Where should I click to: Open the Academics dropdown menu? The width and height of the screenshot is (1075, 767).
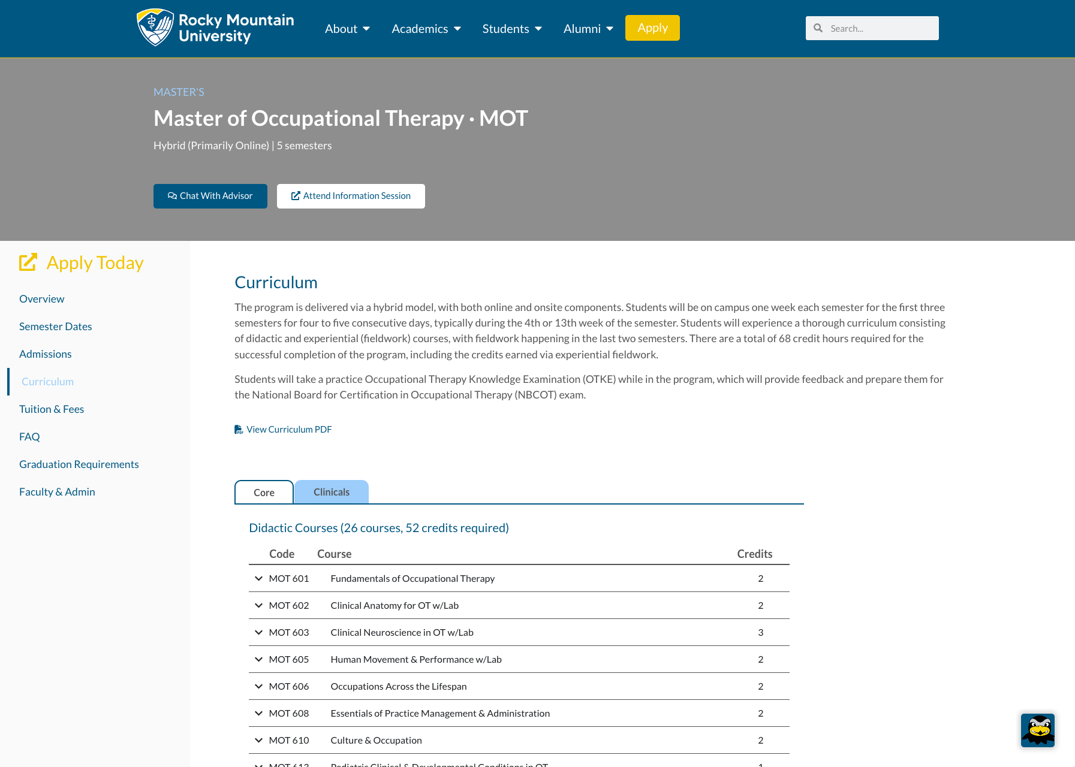point(426,29)
